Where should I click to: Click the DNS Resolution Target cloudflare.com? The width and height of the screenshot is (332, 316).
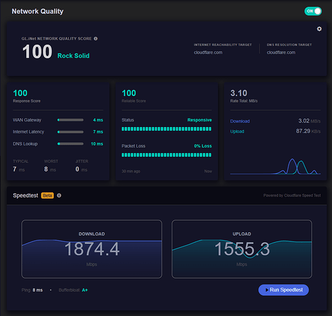tap(281, 52)
